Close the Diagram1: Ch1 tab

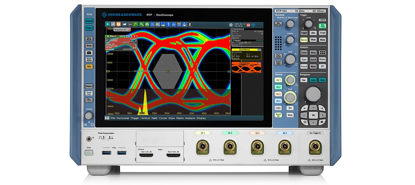pos(129,30)
